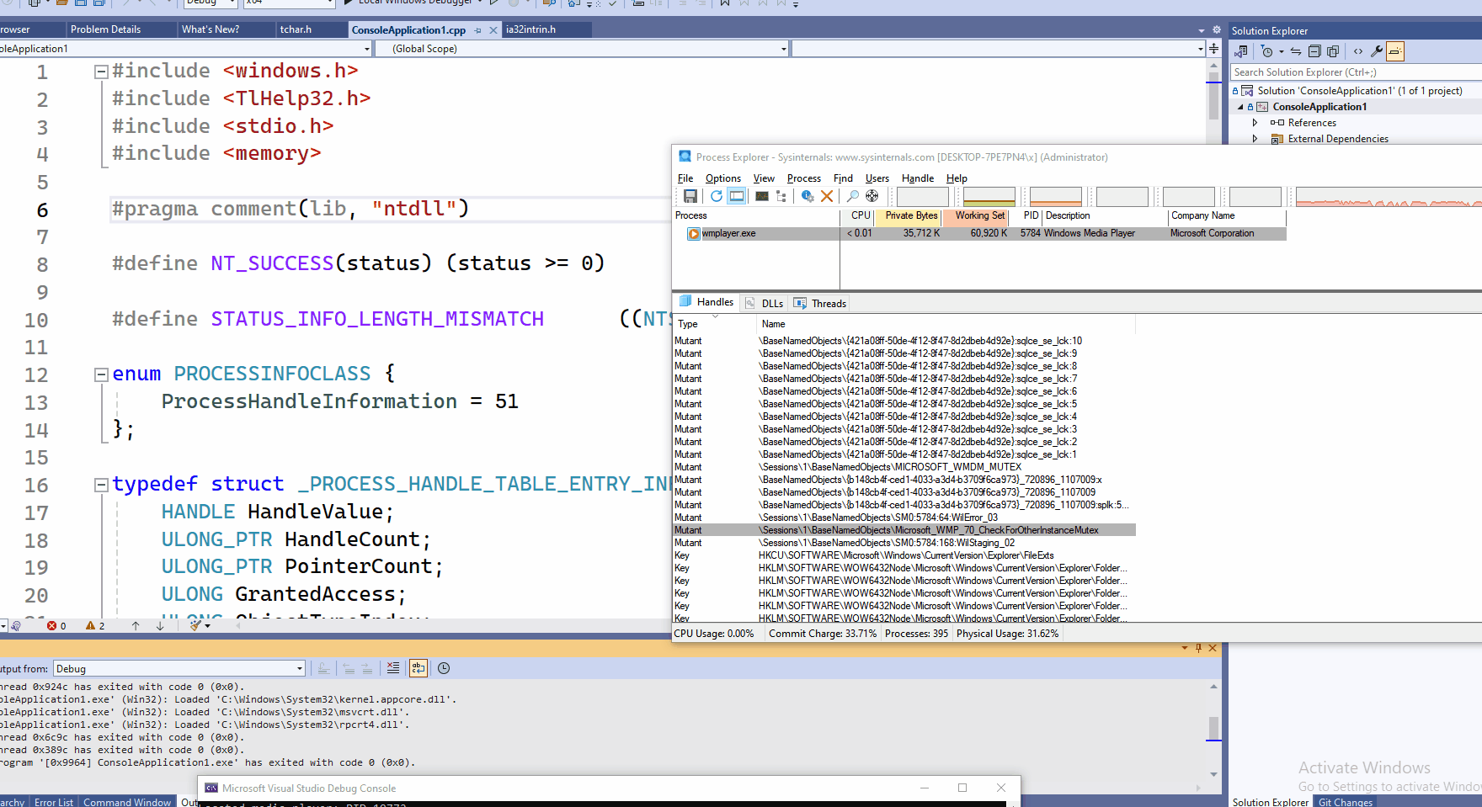Click editor vertical scrollbar thumb

coord(1213,96)
